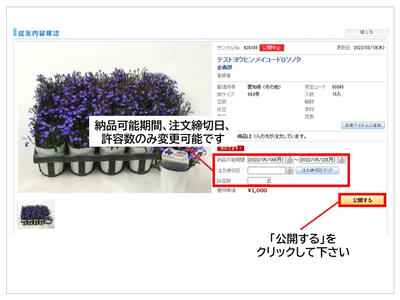This screenshot has width=400, height=300.
Task: Click 出荷アイテムに追加 button
Action: point(363,125)
